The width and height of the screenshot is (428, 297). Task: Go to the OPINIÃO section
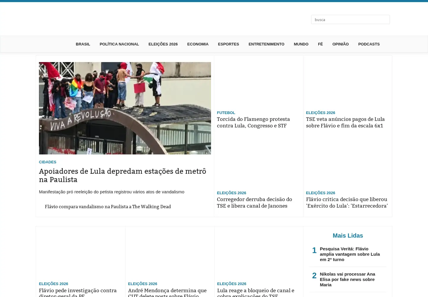coord(340,44)
